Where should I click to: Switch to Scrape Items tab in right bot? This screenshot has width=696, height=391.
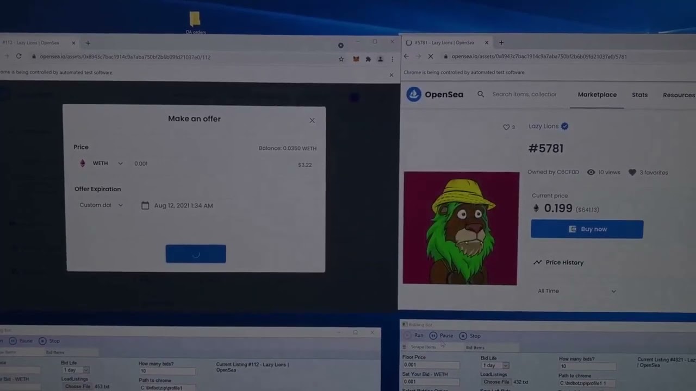coord(424,347)
